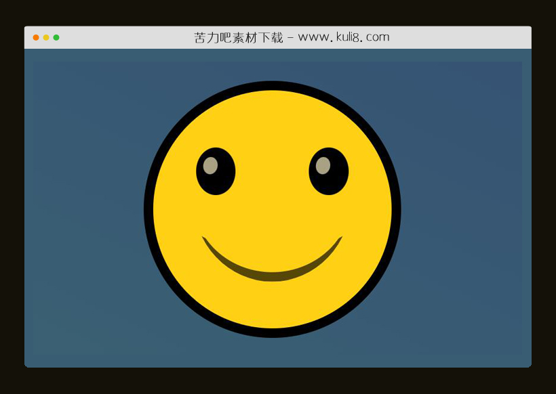Select the title bar text area
Image resolution: width=556 pixels, height=394 pixels.
tap(292, 37)
